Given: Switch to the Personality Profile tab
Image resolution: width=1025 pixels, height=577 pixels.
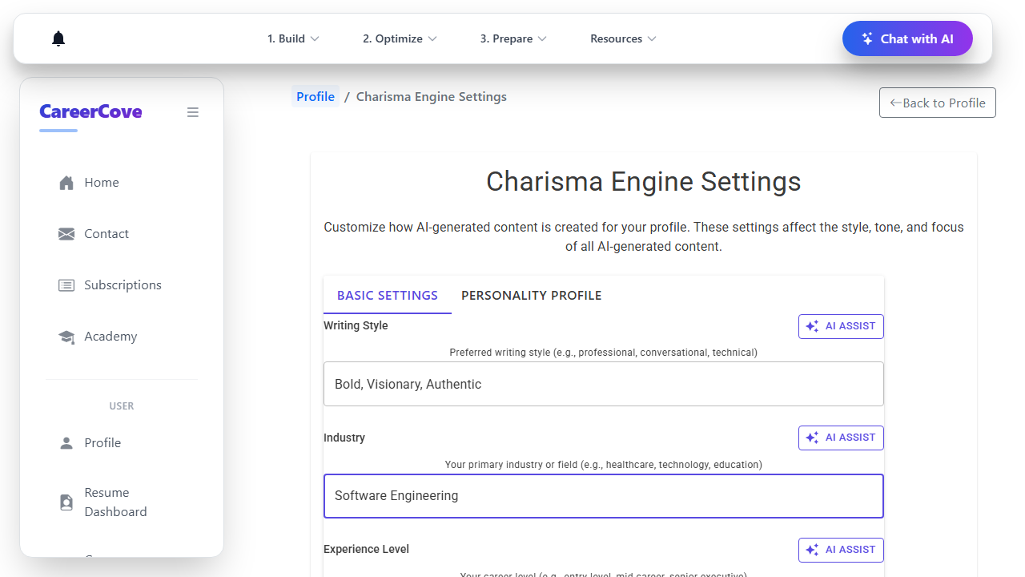Looking at the screenshot, I should point(532,296).
